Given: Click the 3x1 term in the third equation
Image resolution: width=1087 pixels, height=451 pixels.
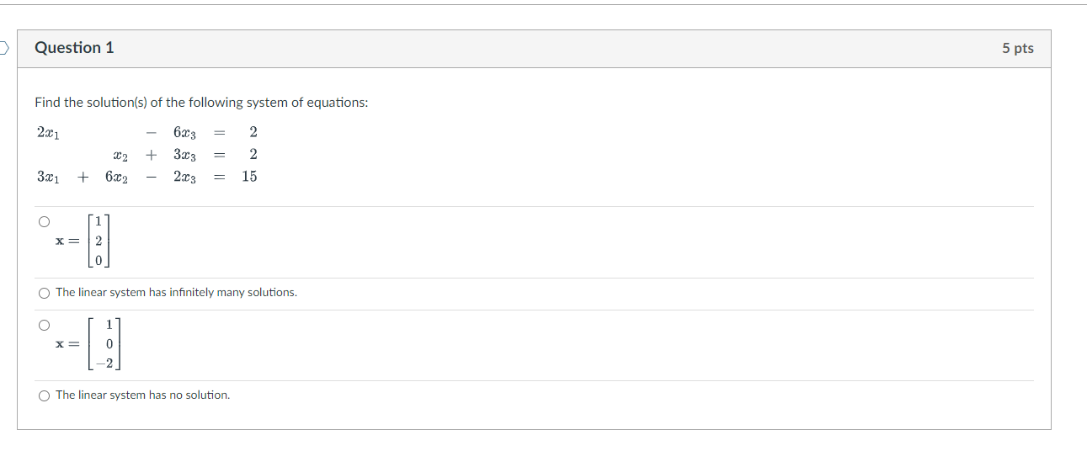Looking at the screenshot, I should (48, 177).
